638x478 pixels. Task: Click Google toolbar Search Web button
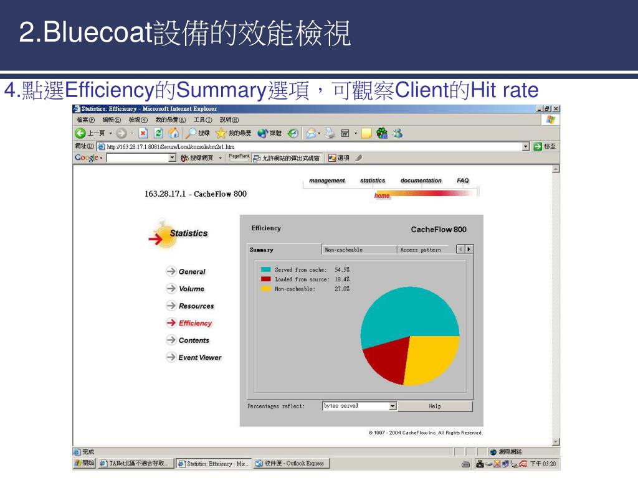197,157
